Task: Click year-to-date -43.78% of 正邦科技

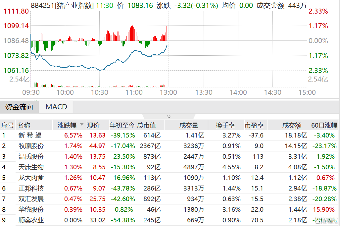Action: (x=123, y=188)
